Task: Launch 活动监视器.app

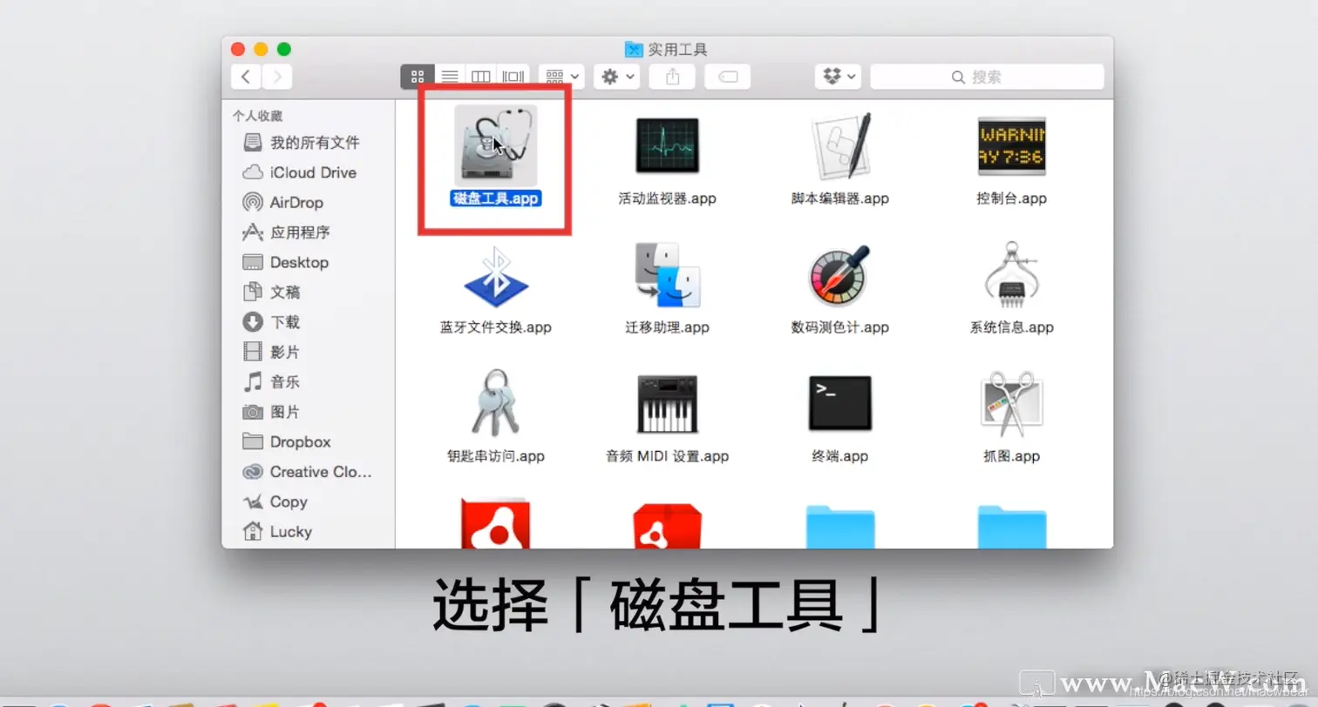Action: point(666,145)
